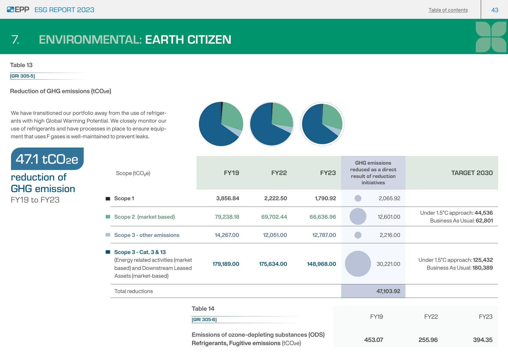
Task: Click the value 148,968.00
Action: tap(321, 264)
